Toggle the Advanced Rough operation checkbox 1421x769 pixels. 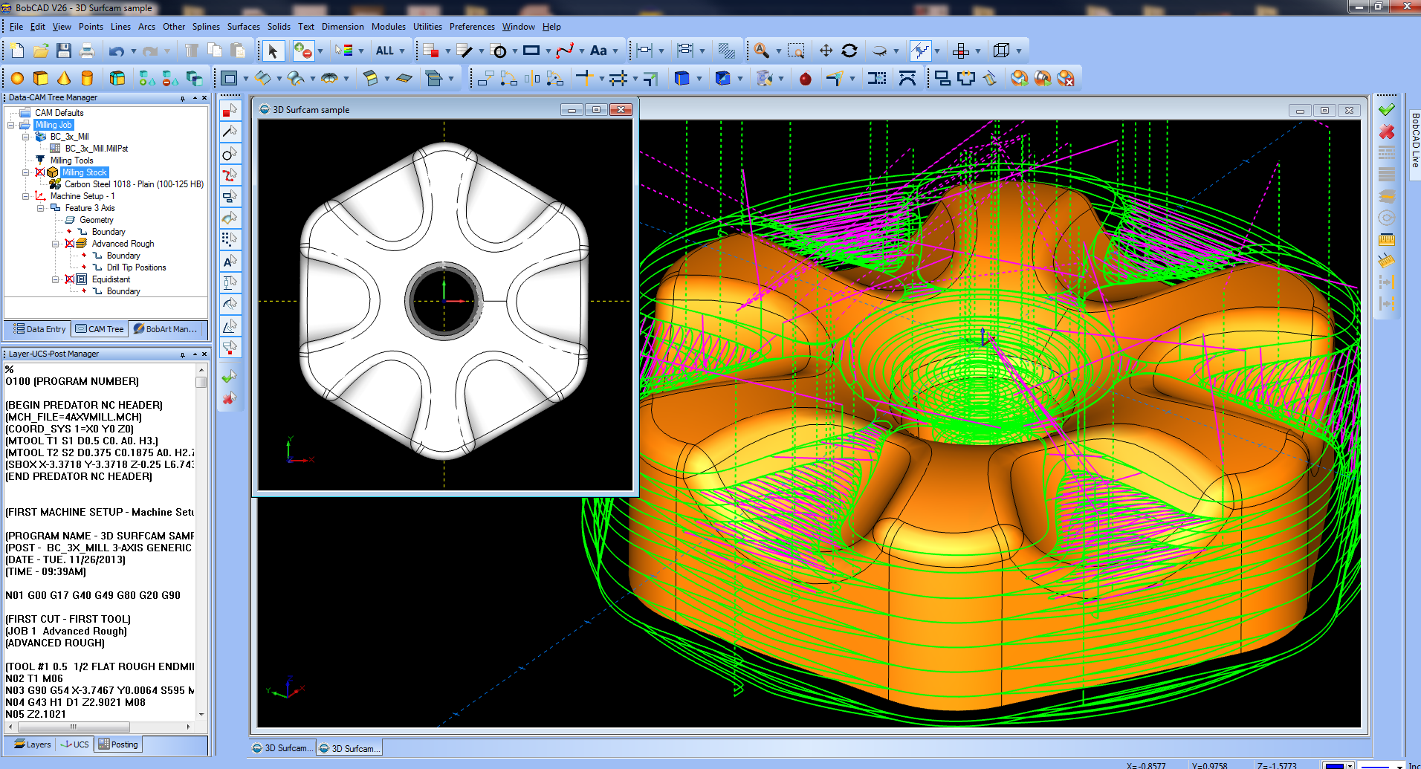(x=69, y=244)
